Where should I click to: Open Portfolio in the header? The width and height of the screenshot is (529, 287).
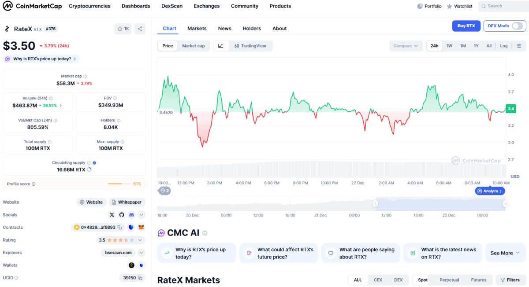tap(429, 6)
